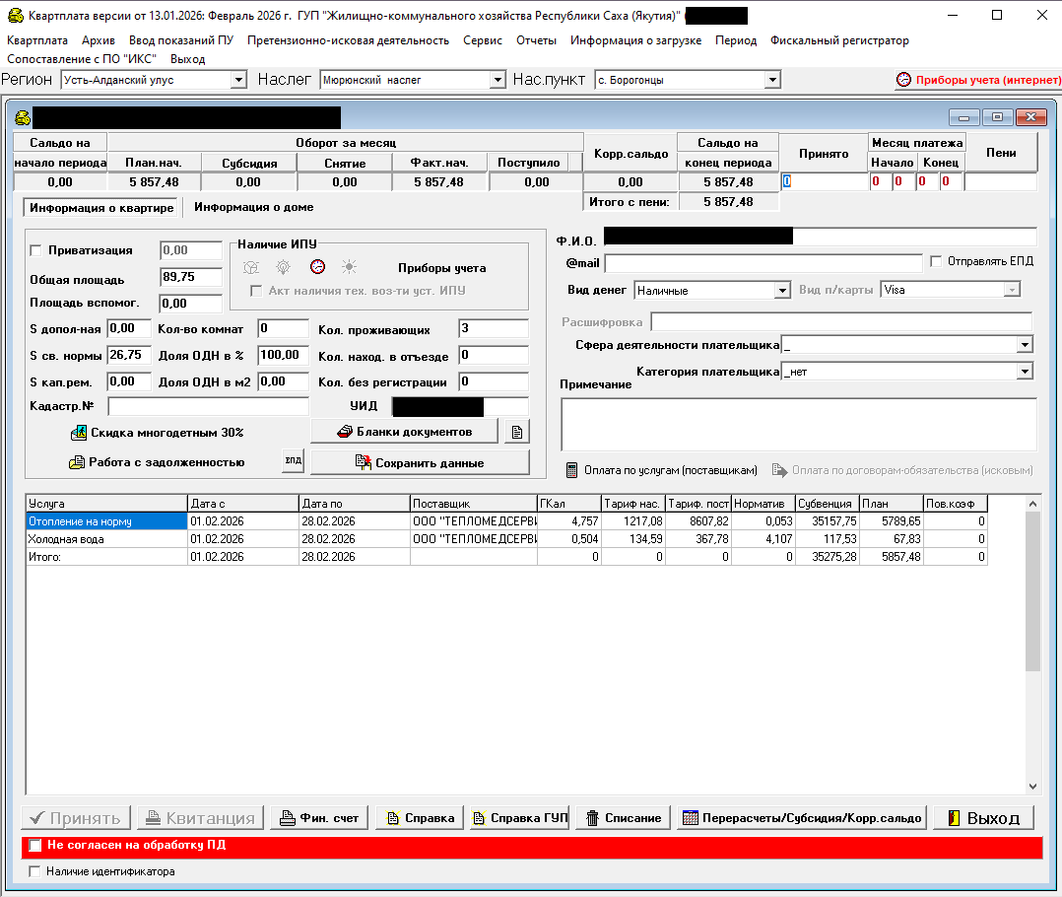Switch to Информация о доме tab
The image size is (1062, 897).
pos(253,208)
